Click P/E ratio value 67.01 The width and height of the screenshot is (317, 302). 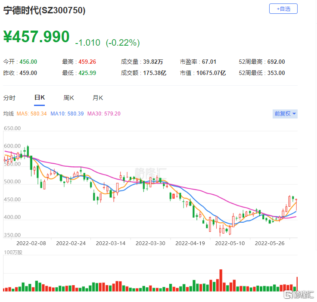pyautogui.click(x=209, y=62)
